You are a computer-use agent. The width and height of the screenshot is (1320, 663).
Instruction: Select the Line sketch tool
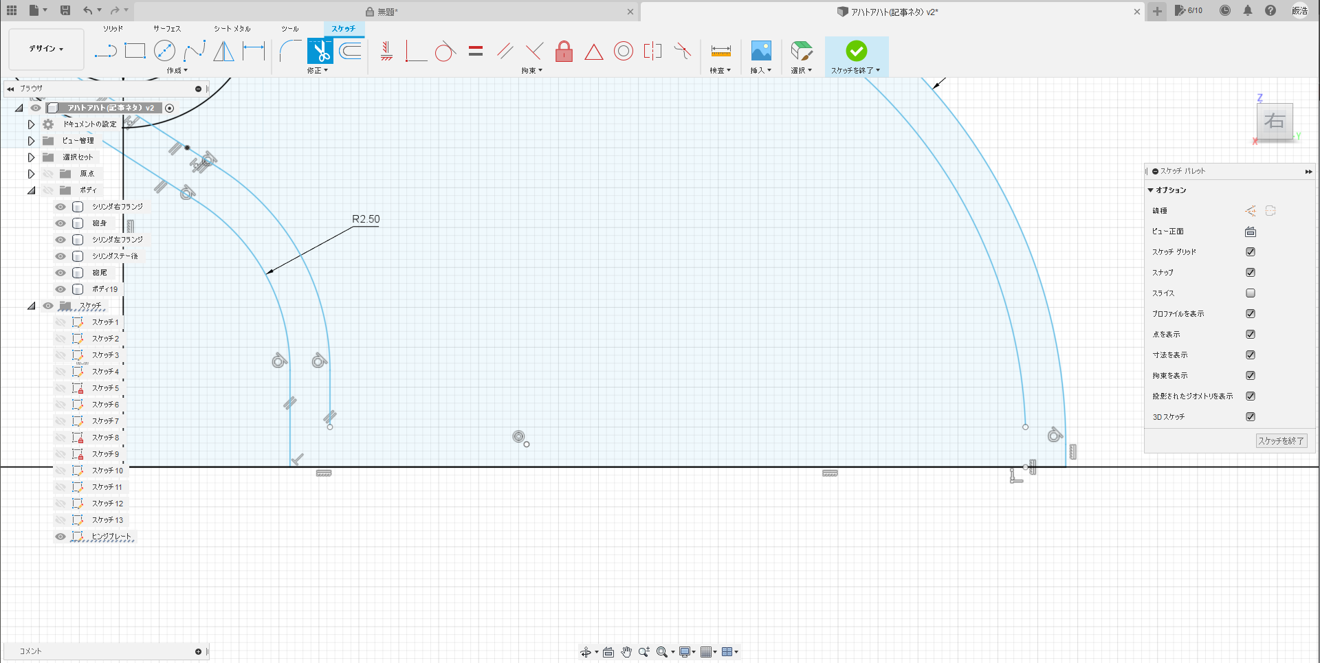[x=105, y=51]
